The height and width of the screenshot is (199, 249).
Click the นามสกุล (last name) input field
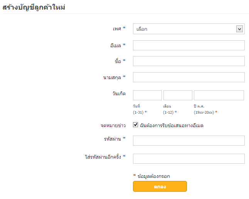point(188,77)
